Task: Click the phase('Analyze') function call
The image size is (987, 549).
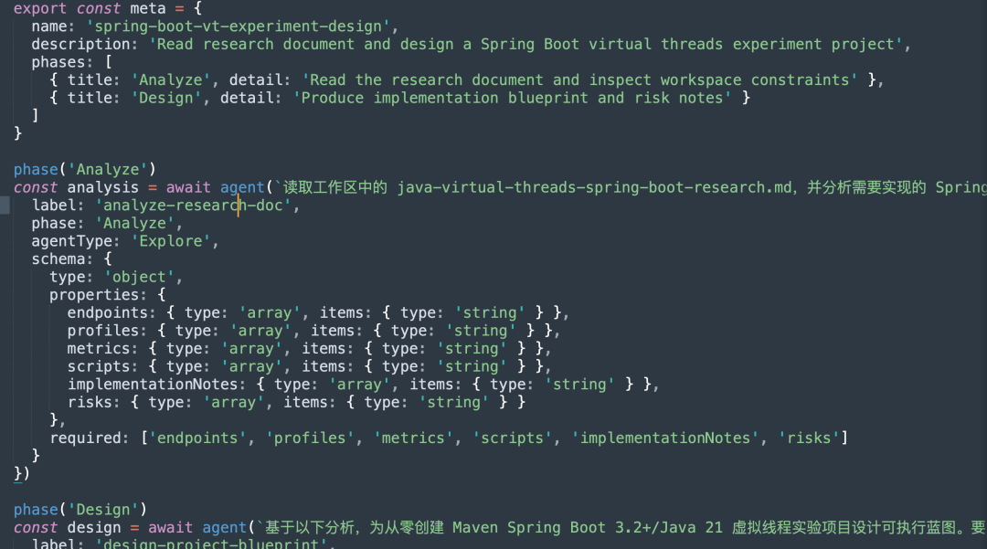Action: click(85, 170)
